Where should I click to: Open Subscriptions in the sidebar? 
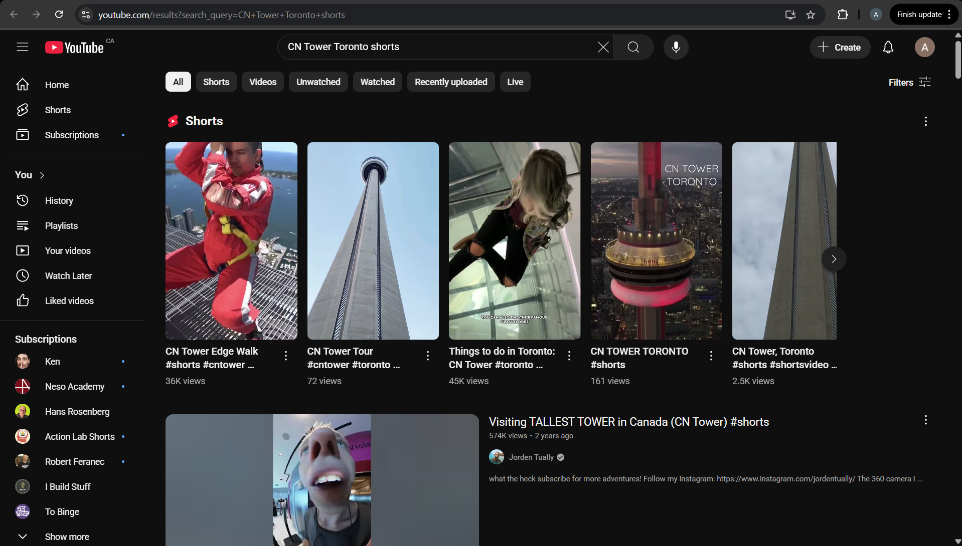[75, 135]
